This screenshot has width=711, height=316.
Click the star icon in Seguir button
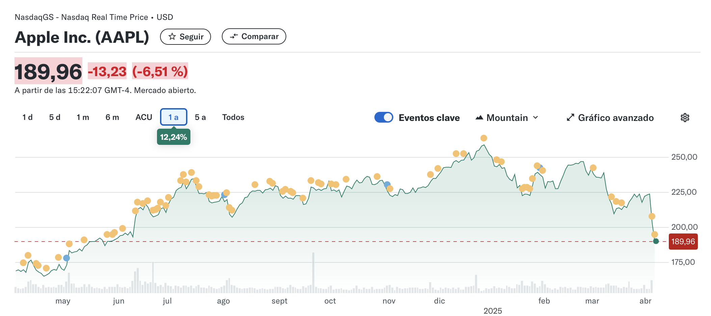coord(172,36)
